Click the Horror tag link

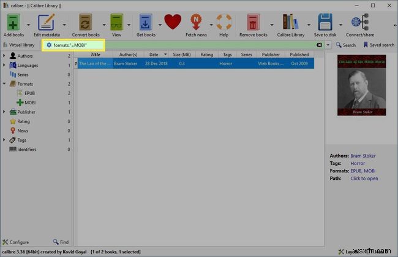coord(358,163)
